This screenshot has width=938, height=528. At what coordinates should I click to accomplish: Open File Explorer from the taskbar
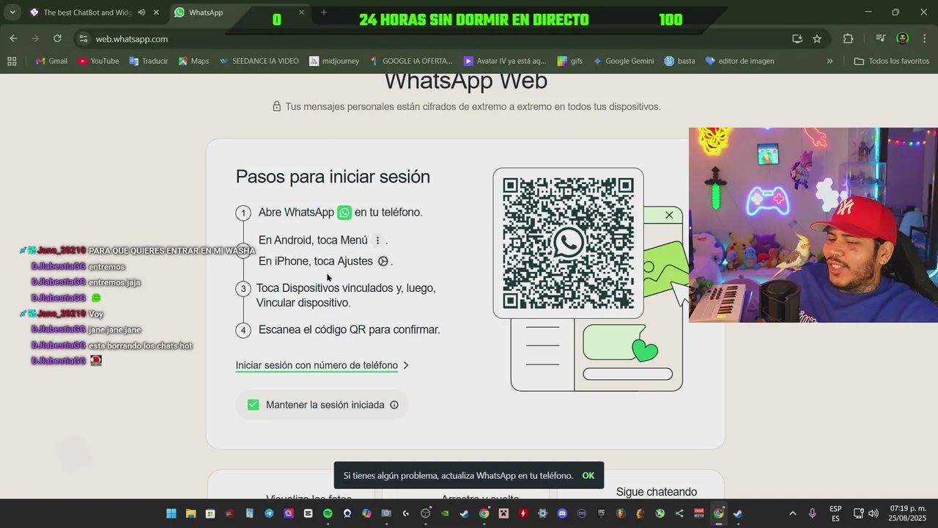coord(191,513)
